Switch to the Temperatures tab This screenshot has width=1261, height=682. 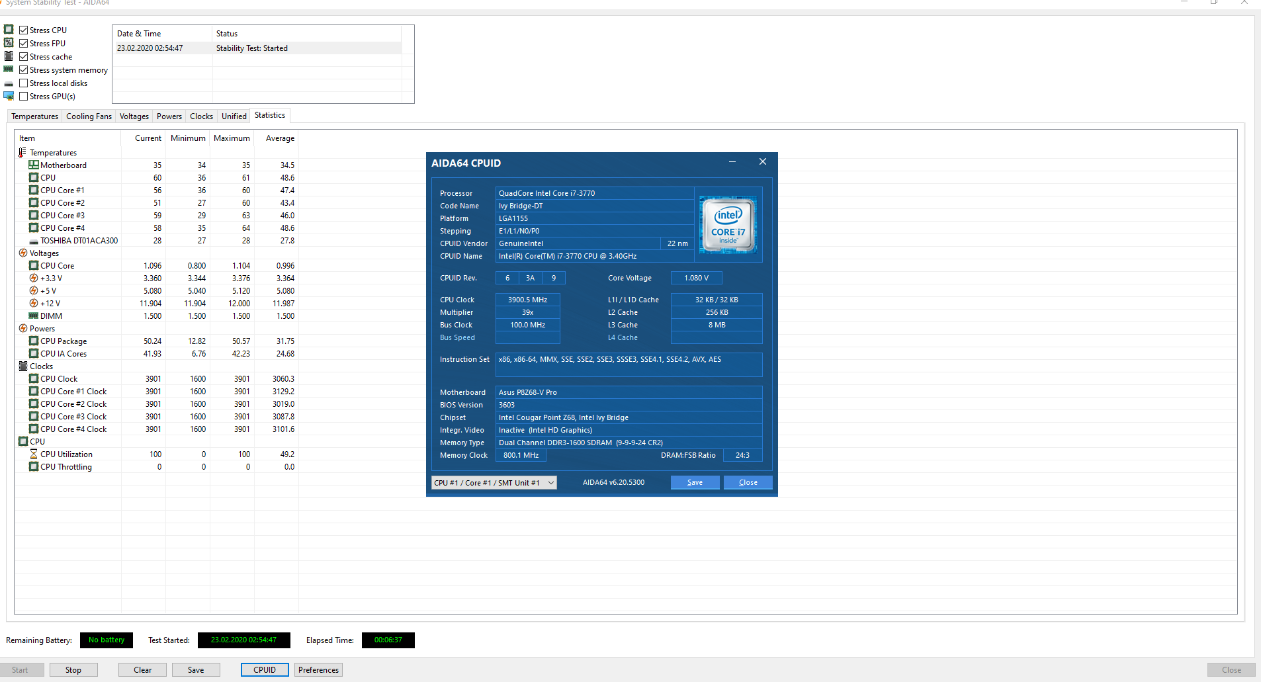35,116
